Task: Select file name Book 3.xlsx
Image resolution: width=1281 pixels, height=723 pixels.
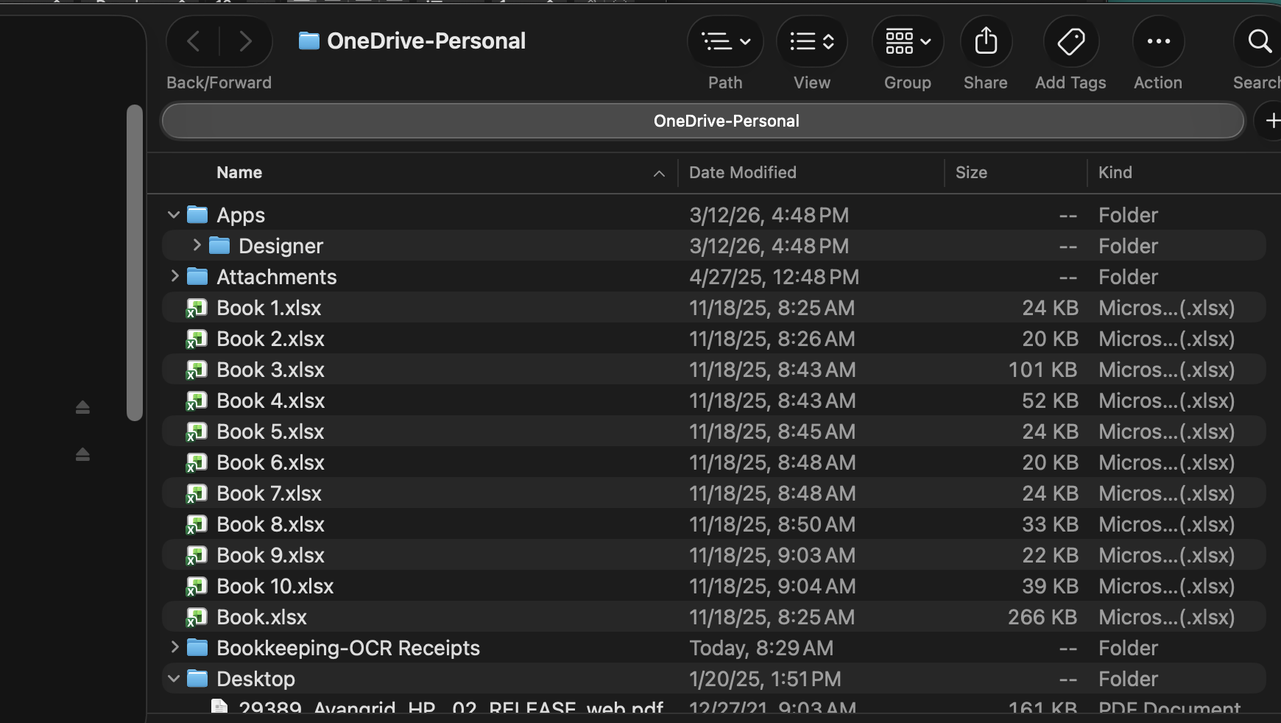Action: (270, 370)
